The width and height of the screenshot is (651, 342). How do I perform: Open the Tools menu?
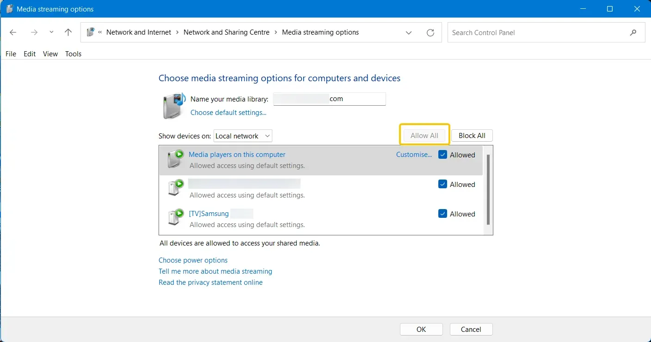coord(73,54)
